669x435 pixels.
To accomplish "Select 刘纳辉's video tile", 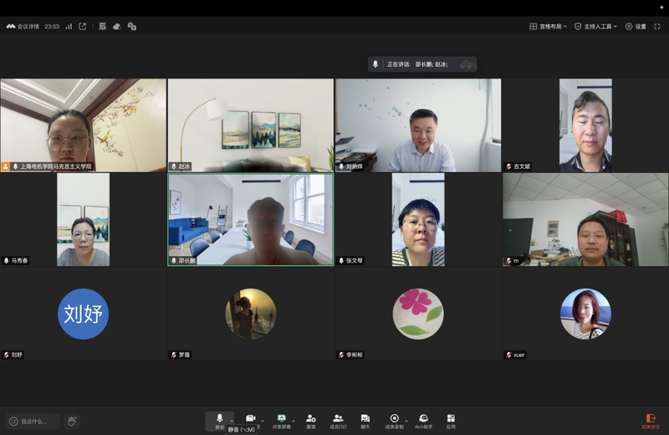I will 418,125.
